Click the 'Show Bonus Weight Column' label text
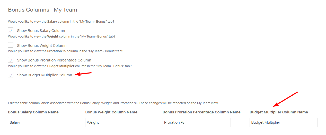The image size is (326, 135). point(42,46)
